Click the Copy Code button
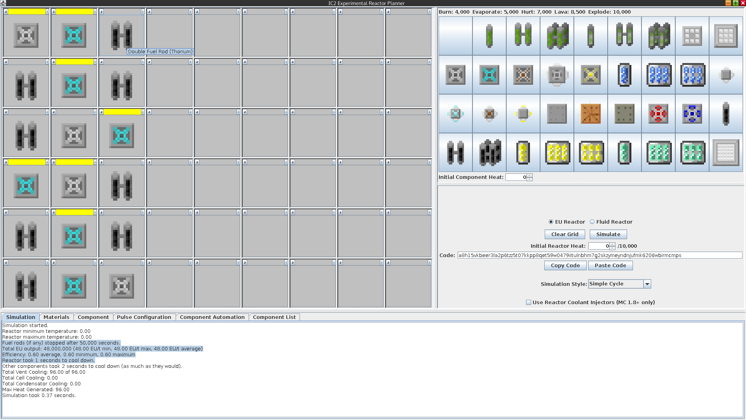 click(565, 265)
